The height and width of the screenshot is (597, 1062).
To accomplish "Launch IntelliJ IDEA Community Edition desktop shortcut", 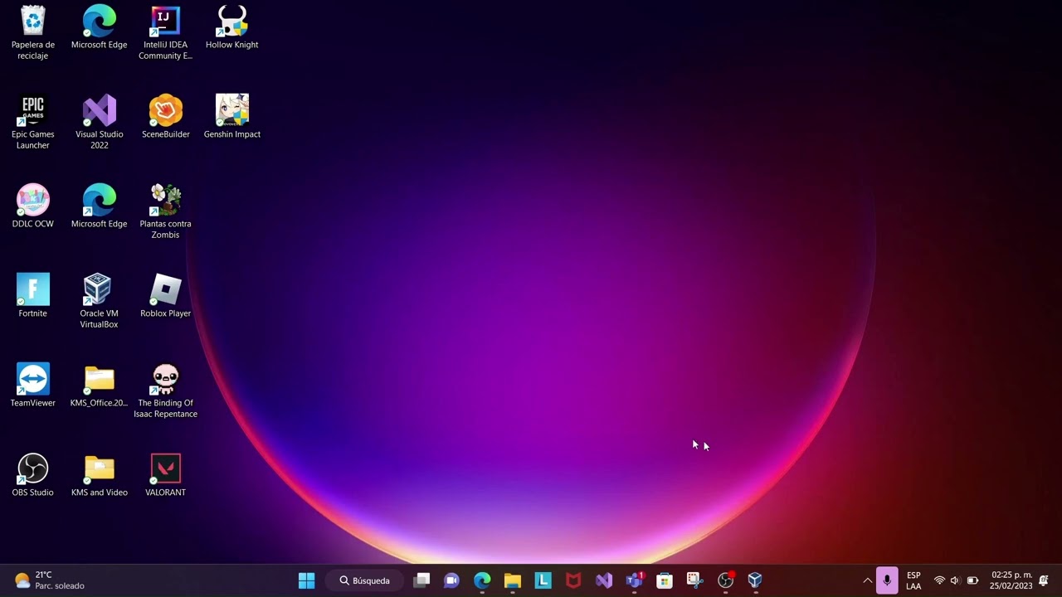I will coord(165,33).
